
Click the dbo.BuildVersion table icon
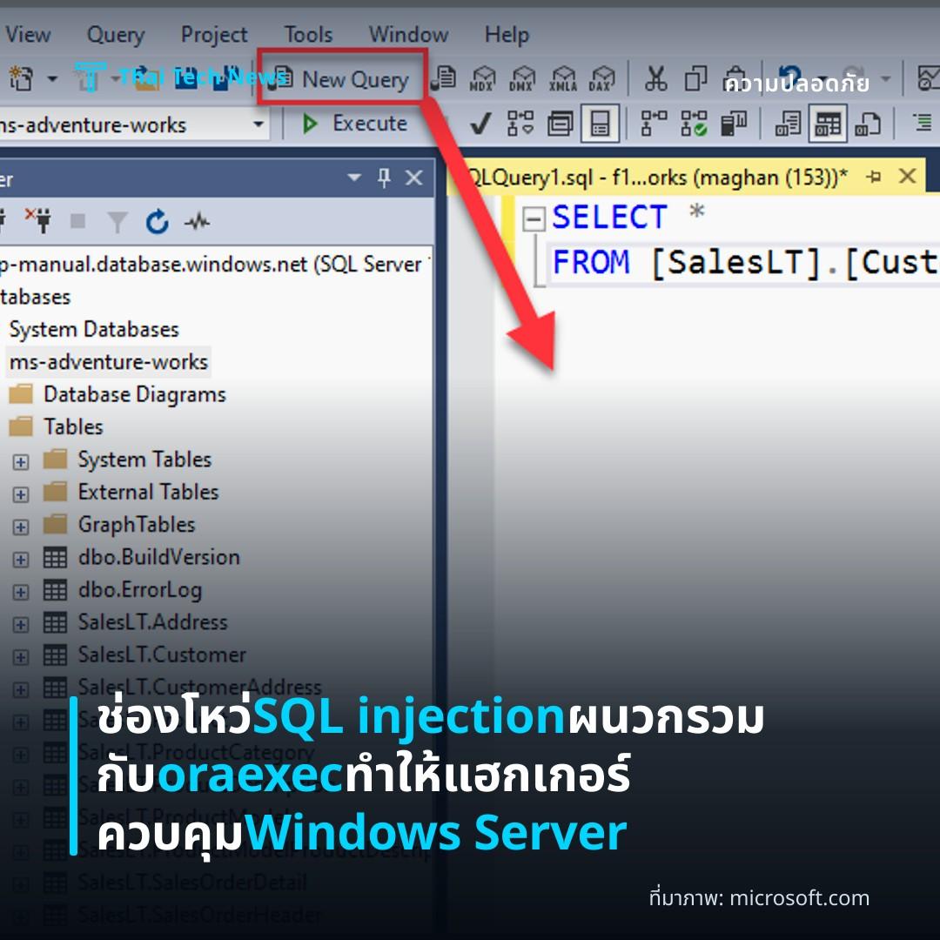pyautogui.click(x=55, y=558)
